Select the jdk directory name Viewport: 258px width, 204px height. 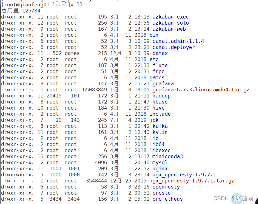(154, 120)
